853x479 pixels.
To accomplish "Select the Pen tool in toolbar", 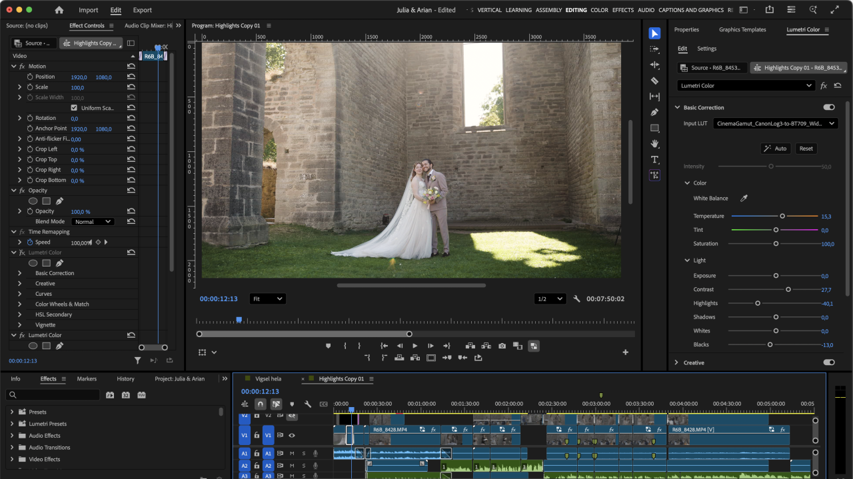I will click(x=654, y=112).
